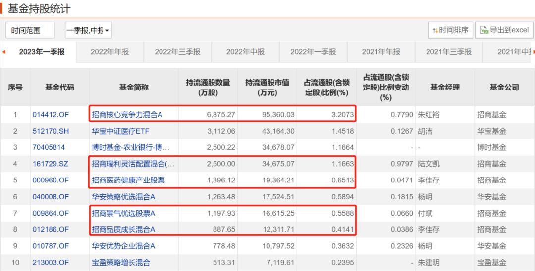Image resolution: width=535 pixels, height=271 pixels.
Task: Open fund code 512170.SH link
Action: click(51, 131)
